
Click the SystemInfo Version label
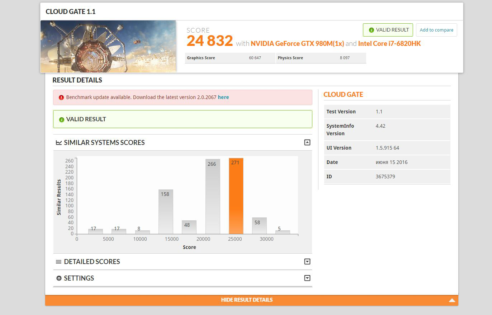coord(340,130)
